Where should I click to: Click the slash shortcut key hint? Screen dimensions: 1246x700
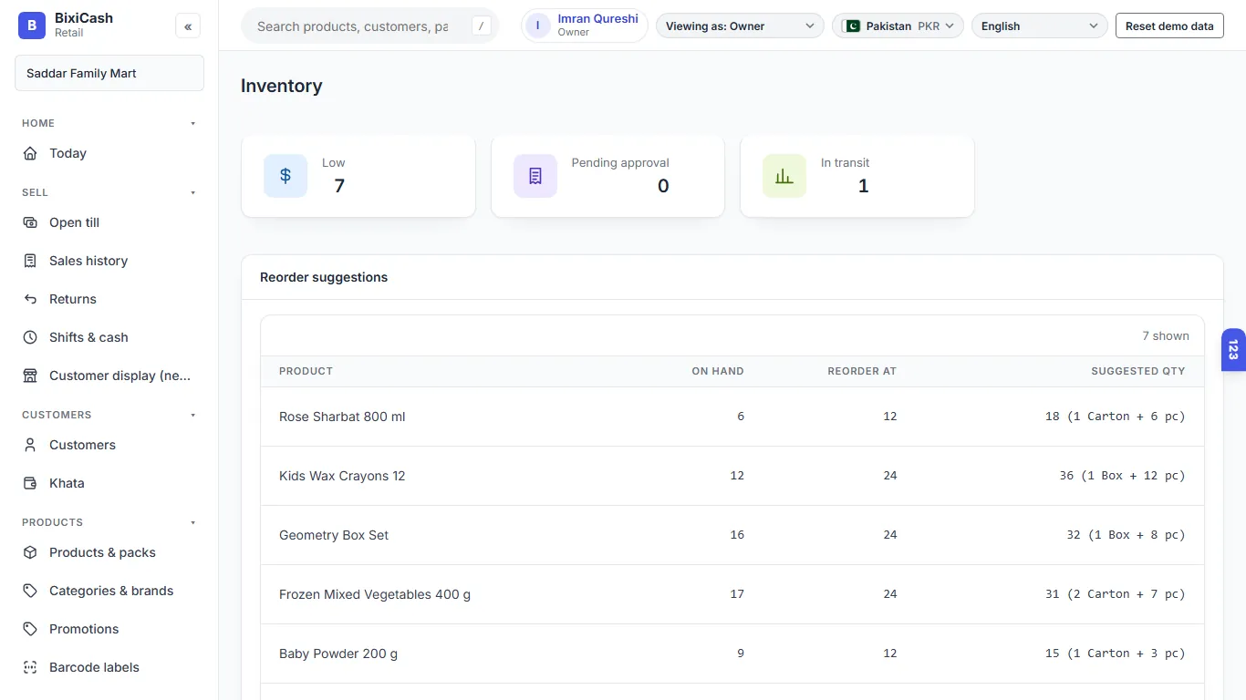point(481,26)
